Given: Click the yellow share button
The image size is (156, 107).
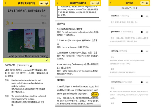Looking at the screenshot, I should (x=95, y=94).
